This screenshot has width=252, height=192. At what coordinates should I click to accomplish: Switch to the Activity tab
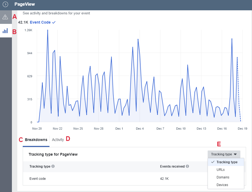point(58,140)
